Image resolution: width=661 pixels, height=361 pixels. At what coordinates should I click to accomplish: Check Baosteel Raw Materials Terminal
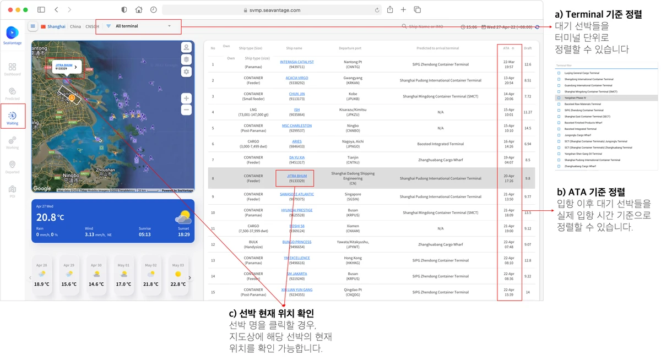point(559,104)
